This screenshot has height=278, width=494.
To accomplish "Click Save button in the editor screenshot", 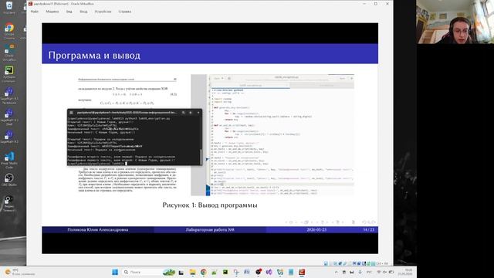I will click(x=342, y=78).
